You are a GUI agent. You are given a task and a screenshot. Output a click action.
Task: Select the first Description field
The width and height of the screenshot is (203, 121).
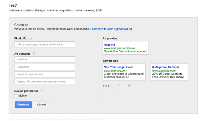click(45, 67)
